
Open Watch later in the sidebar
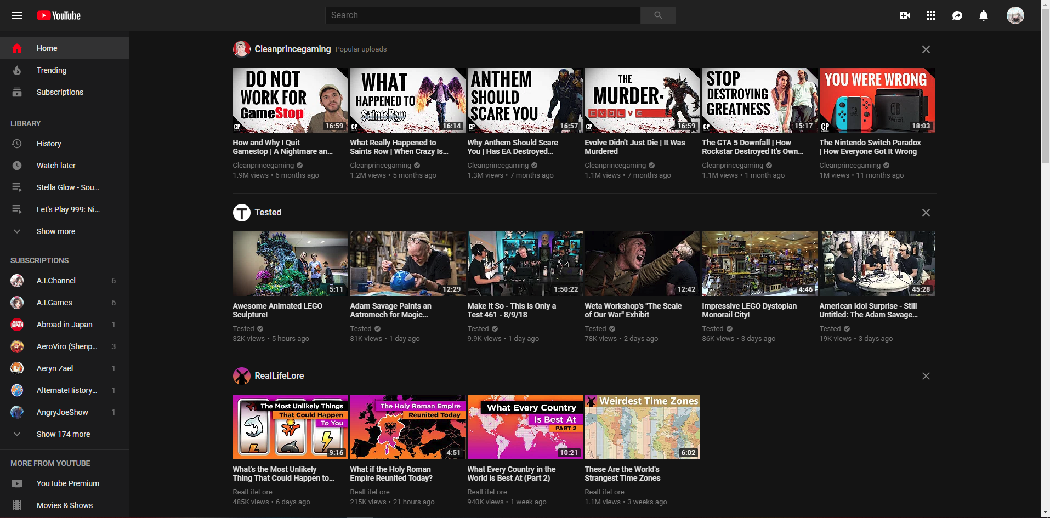pos(64,166)
